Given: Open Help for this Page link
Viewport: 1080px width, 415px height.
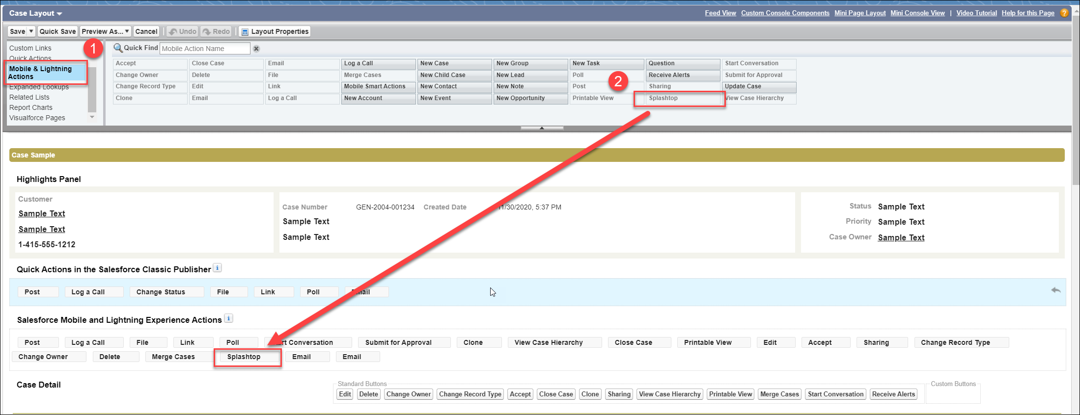Looking at the screenshot, I should tap(1028, 13).
